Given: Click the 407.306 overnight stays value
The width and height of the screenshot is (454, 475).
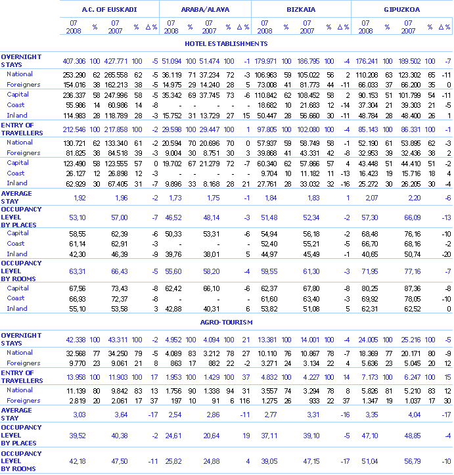Looking at the screenshot, I should (74, 60).
